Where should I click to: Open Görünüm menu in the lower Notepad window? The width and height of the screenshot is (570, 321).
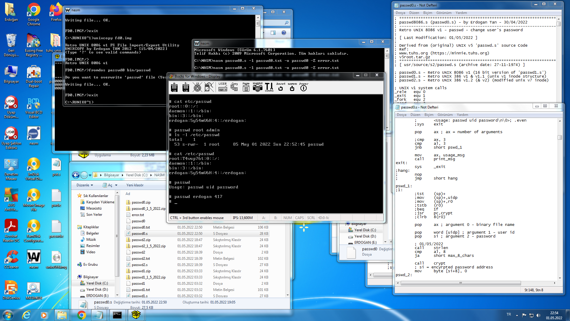pyautogui.click(x=445, y=115)
